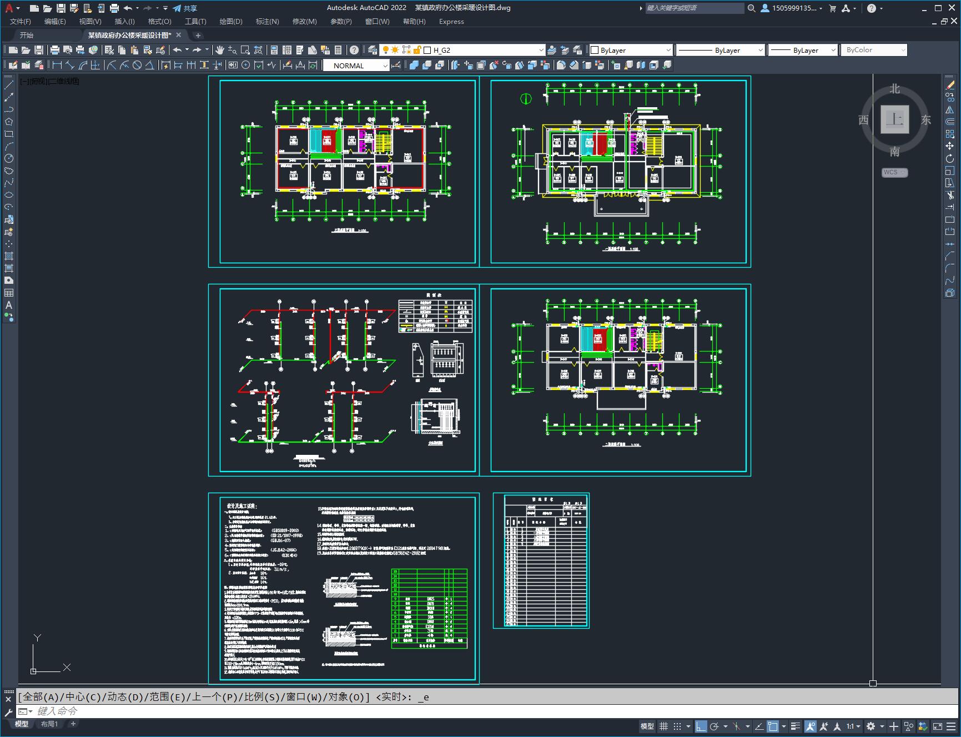Image resolution: width=961 pixels, height=737 pixels.
Task: Switch to the 开始 tab
Action: coord(27,35)
